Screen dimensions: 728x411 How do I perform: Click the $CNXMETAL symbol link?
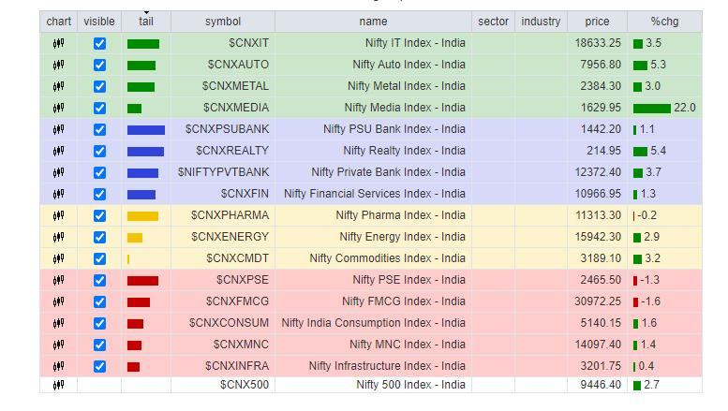pos(235,86)
